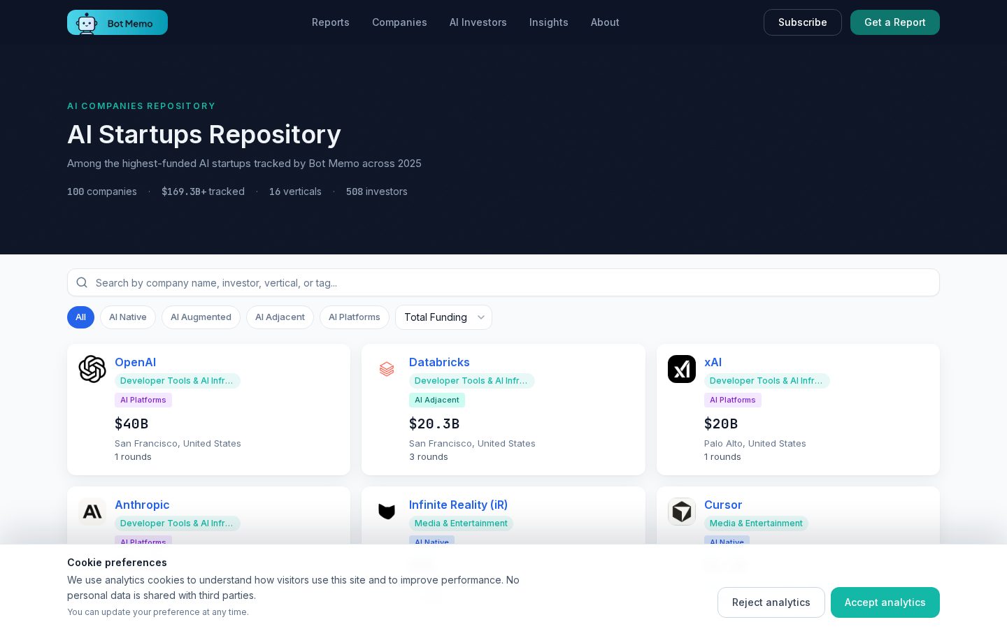Open the Insights nav item
Viewport: 1007px width, 629px height.
point(549,22)
